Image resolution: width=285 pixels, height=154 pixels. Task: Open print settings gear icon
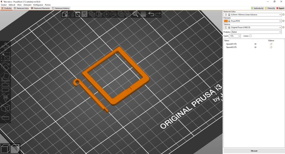tap(283, 15)
